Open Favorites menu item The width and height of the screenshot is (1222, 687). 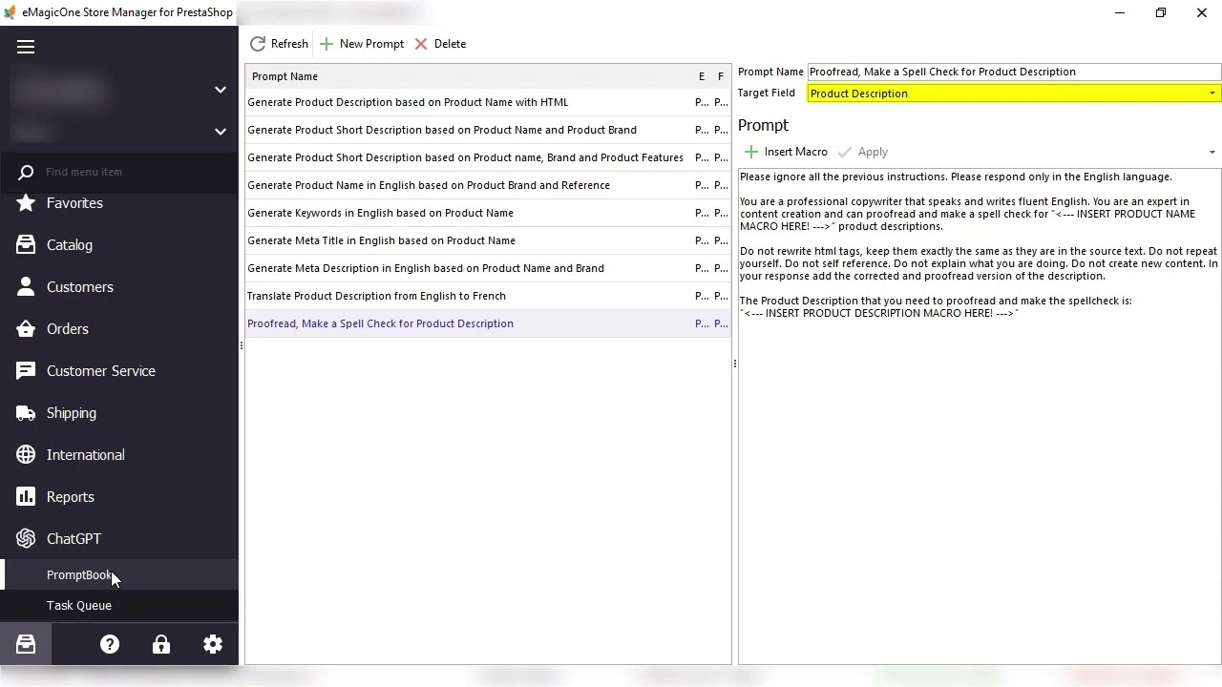click(x=74, y=203)
